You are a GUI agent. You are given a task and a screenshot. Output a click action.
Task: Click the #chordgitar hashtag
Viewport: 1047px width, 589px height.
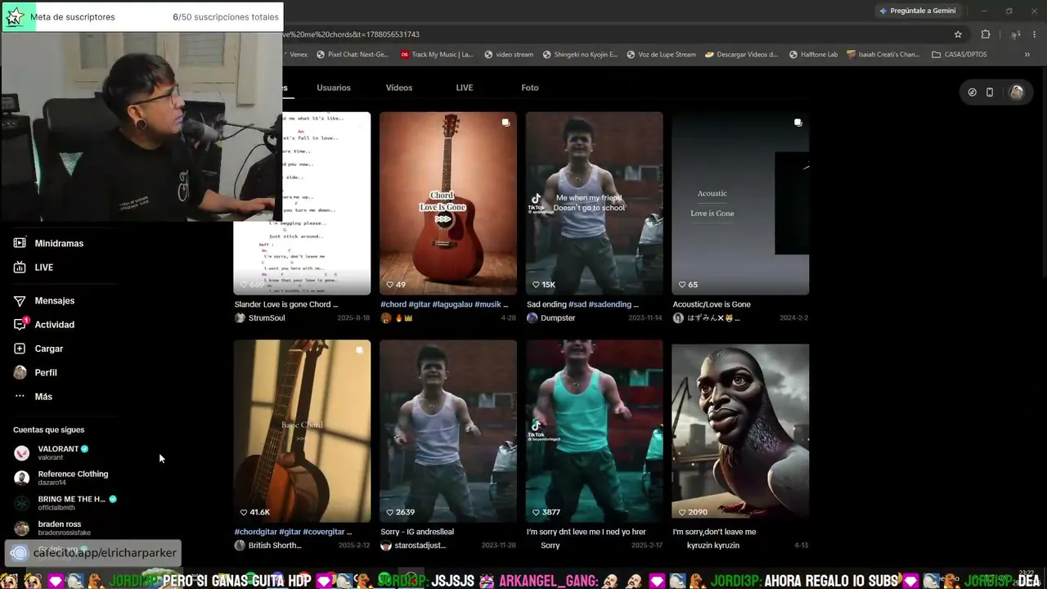pyautogui.click(x=256, y=532)
